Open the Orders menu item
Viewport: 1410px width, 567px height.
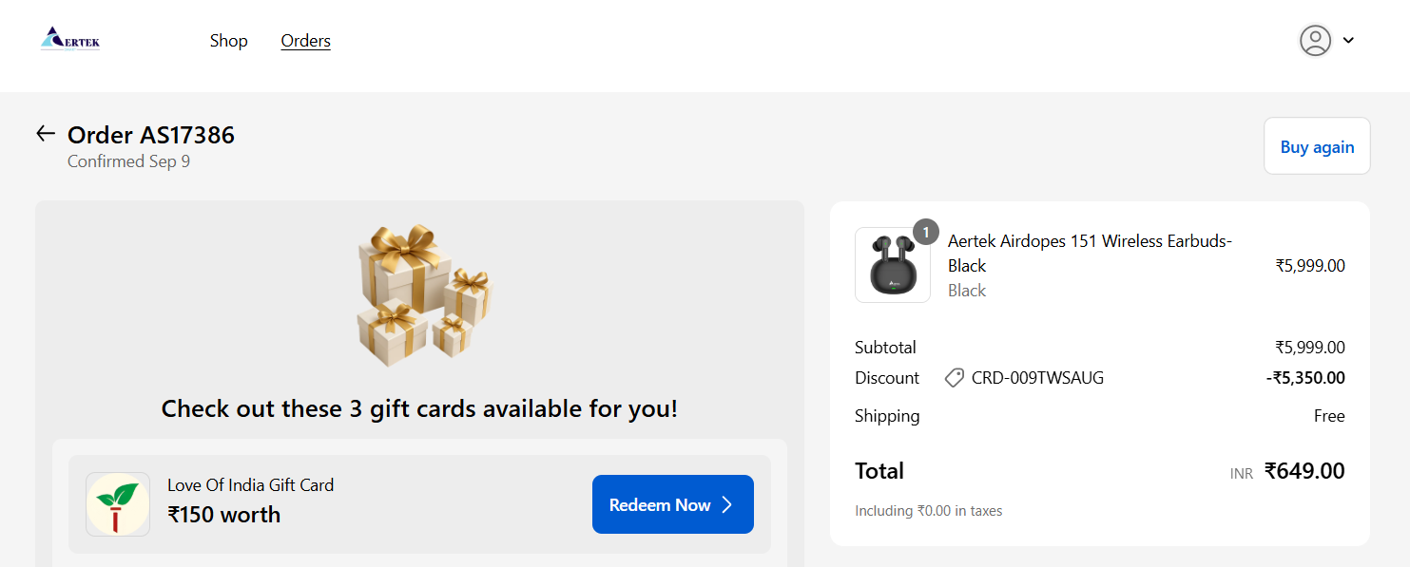coord(306,41)
